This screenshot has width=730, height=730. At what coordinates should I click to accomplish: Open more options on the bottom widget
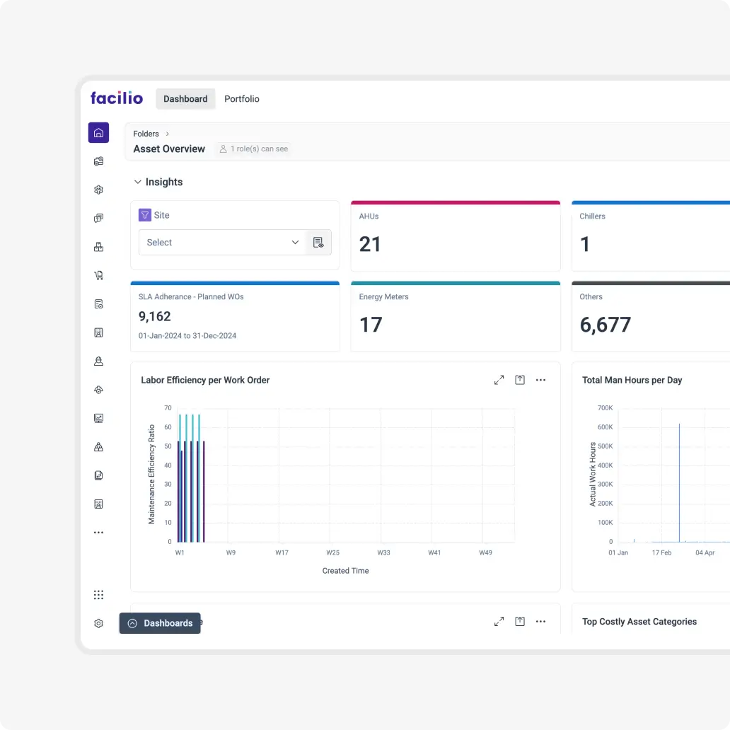(x=541, y=621)
